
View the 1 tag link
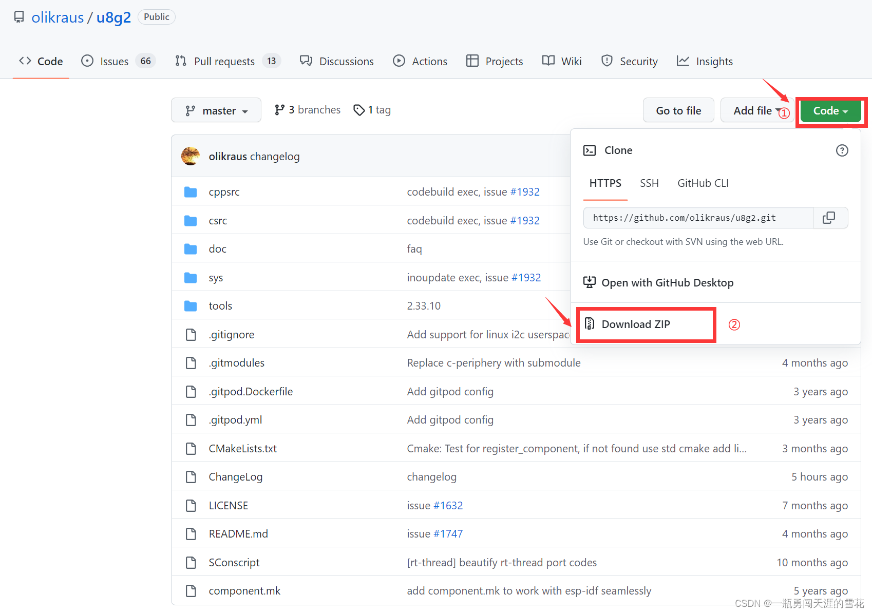tap(372, 110)
